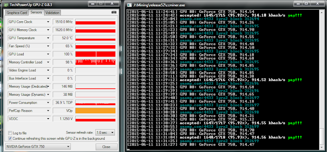Open the Bus Interface Load dropdown
The image size is (327, 152).
tap(48, 78)
